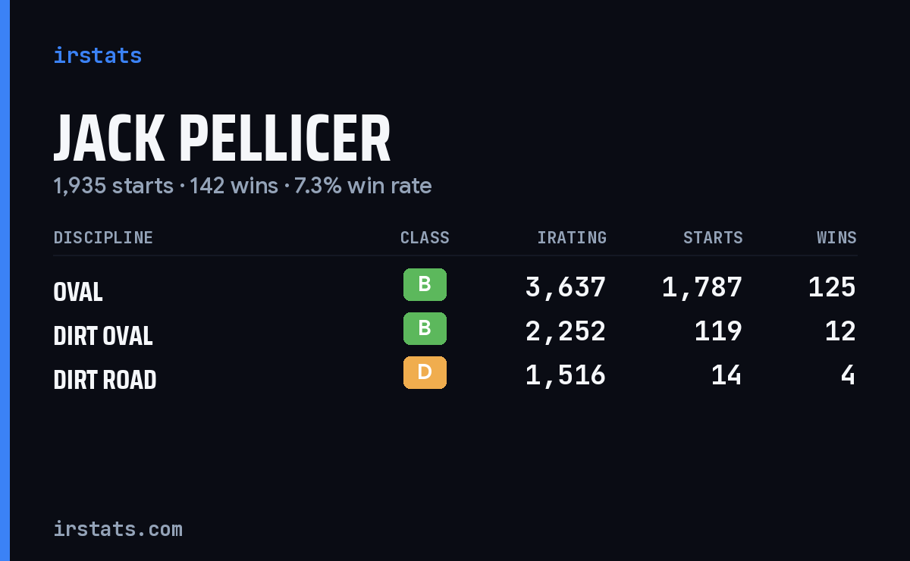This screenshot has width=910, height=561.
Task: Click the Oval starts value 1,787
Action: click(702, 287)
